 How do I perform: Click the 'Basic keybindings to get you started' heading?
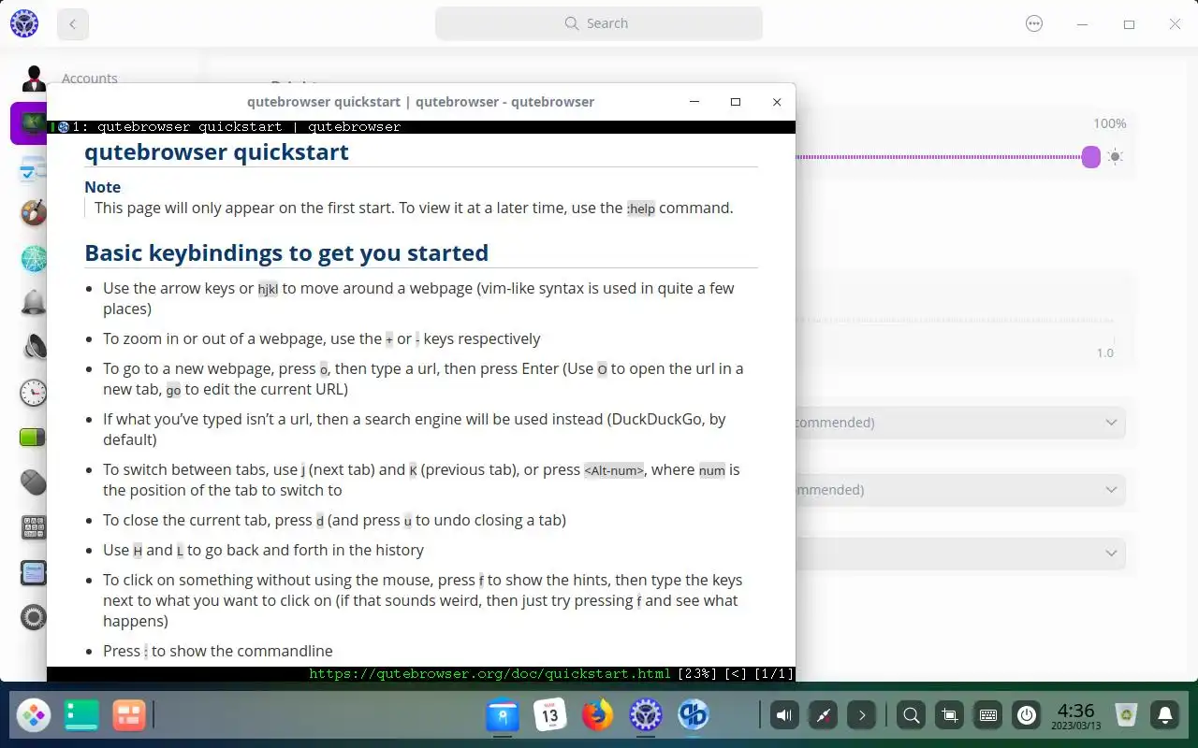[x=286, y=253]
